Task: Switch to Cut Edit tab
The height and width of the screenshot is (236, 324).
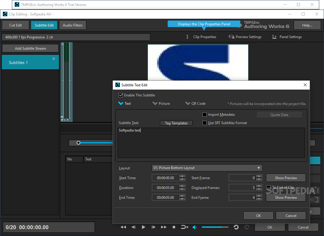Action: tap(15, 25)
